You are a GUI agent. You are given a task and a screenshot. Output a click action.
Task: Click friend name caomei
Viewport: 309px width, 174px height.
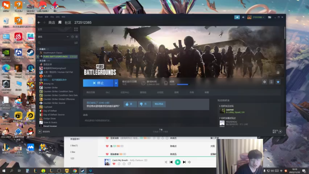(x=229, y=109)
